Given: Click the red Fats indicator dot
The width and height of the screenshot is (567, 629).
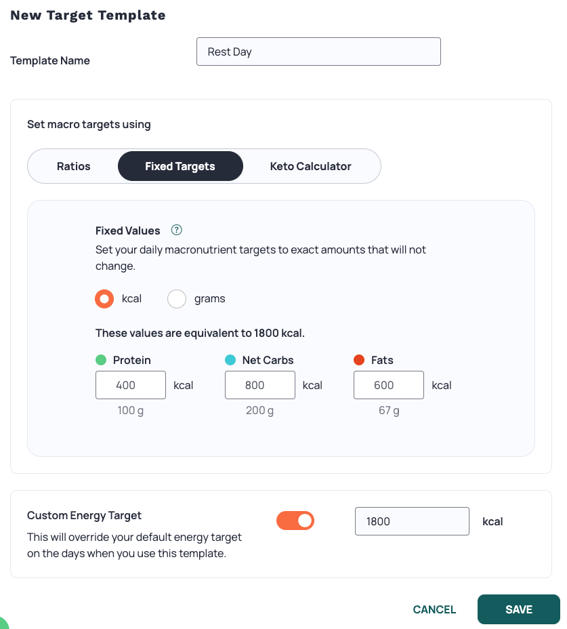Looking at the screenshot, I should coord(360,360).
